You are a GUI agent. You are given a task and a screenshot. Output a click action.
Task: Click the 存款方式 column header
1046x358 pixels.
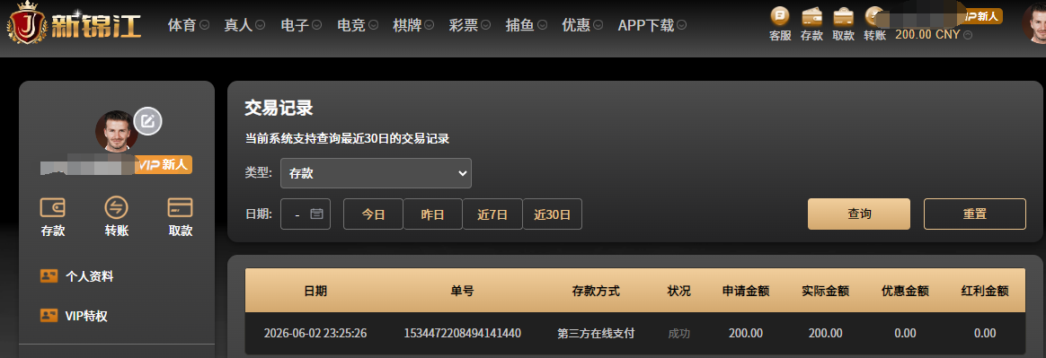coord(596,291)
